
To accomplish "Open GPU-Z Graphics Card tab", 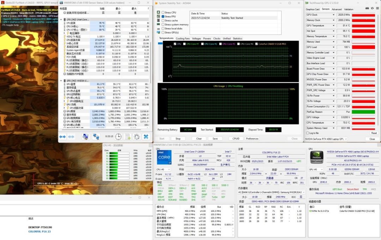I will [x=313, y=9].
